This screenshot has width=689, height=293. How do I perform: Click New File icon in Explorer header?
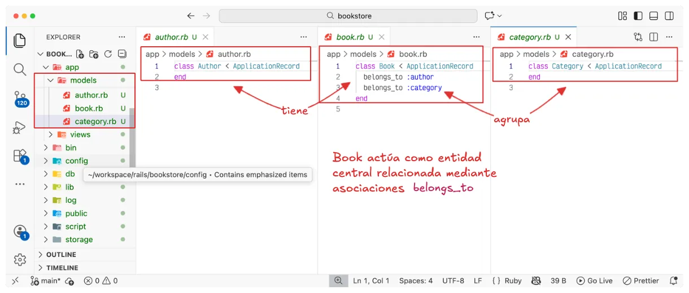point(80,54)
